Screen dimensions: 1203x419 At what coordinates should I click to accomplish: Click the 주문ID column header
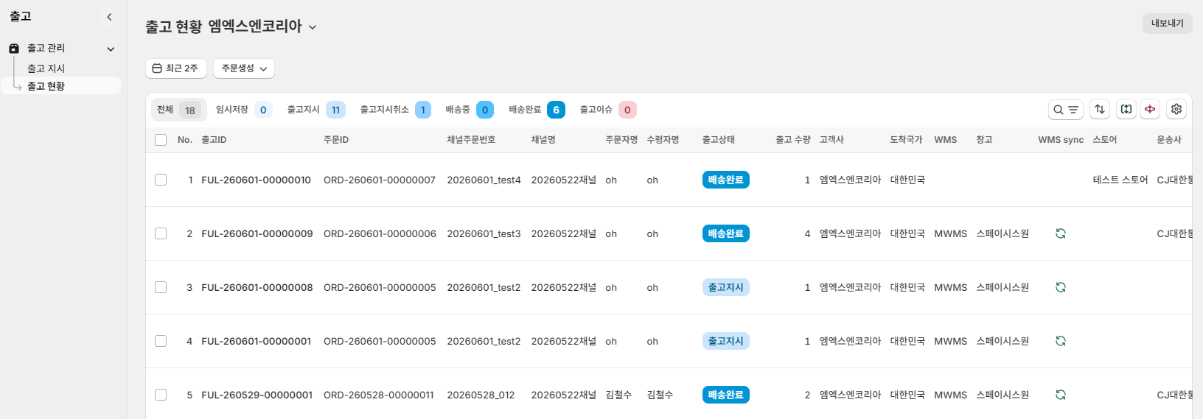tap(336, 140)
